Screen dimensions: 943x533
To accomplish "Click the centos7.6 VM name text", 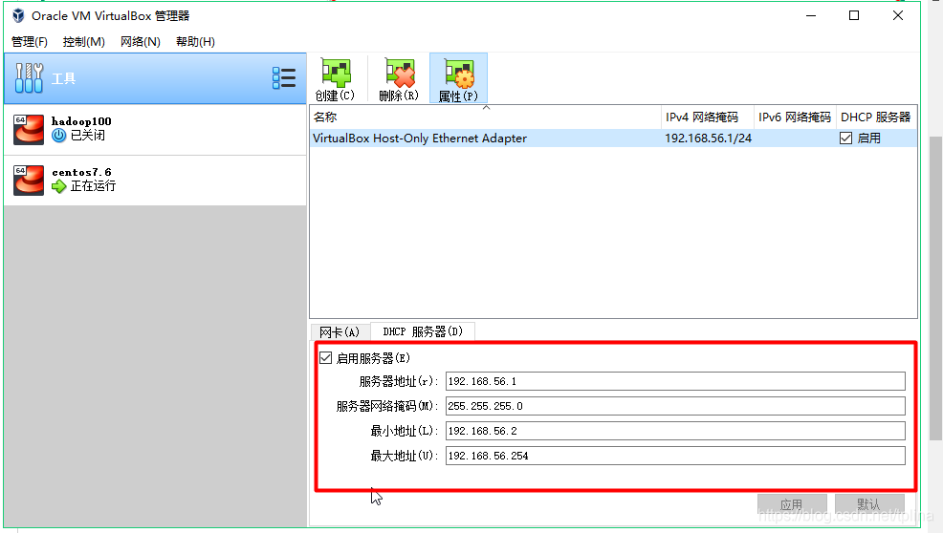I will tap(81, 172).
